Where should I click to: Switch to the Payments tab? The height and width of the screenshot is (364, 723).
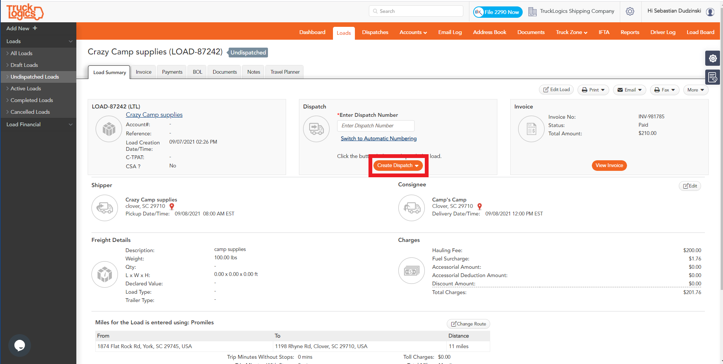point(172,72)
